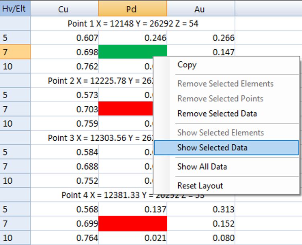302x245 pixels.
Task: Click the Point 1 coordinates title row
Action: [133, 24]
